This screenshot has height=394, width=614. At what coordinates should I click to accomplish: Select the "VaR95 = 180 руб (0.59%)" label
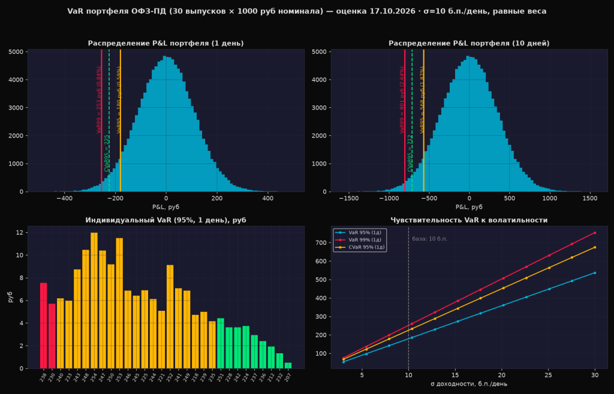(x=119, y=100)
